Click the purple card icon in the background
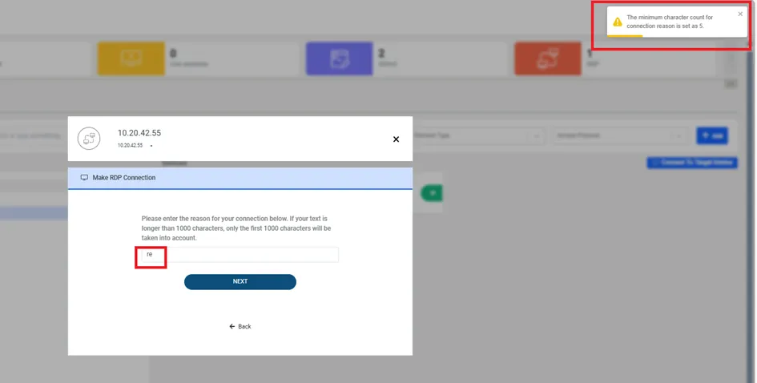Screen dimensions: 757x383 tap(340, 58)
